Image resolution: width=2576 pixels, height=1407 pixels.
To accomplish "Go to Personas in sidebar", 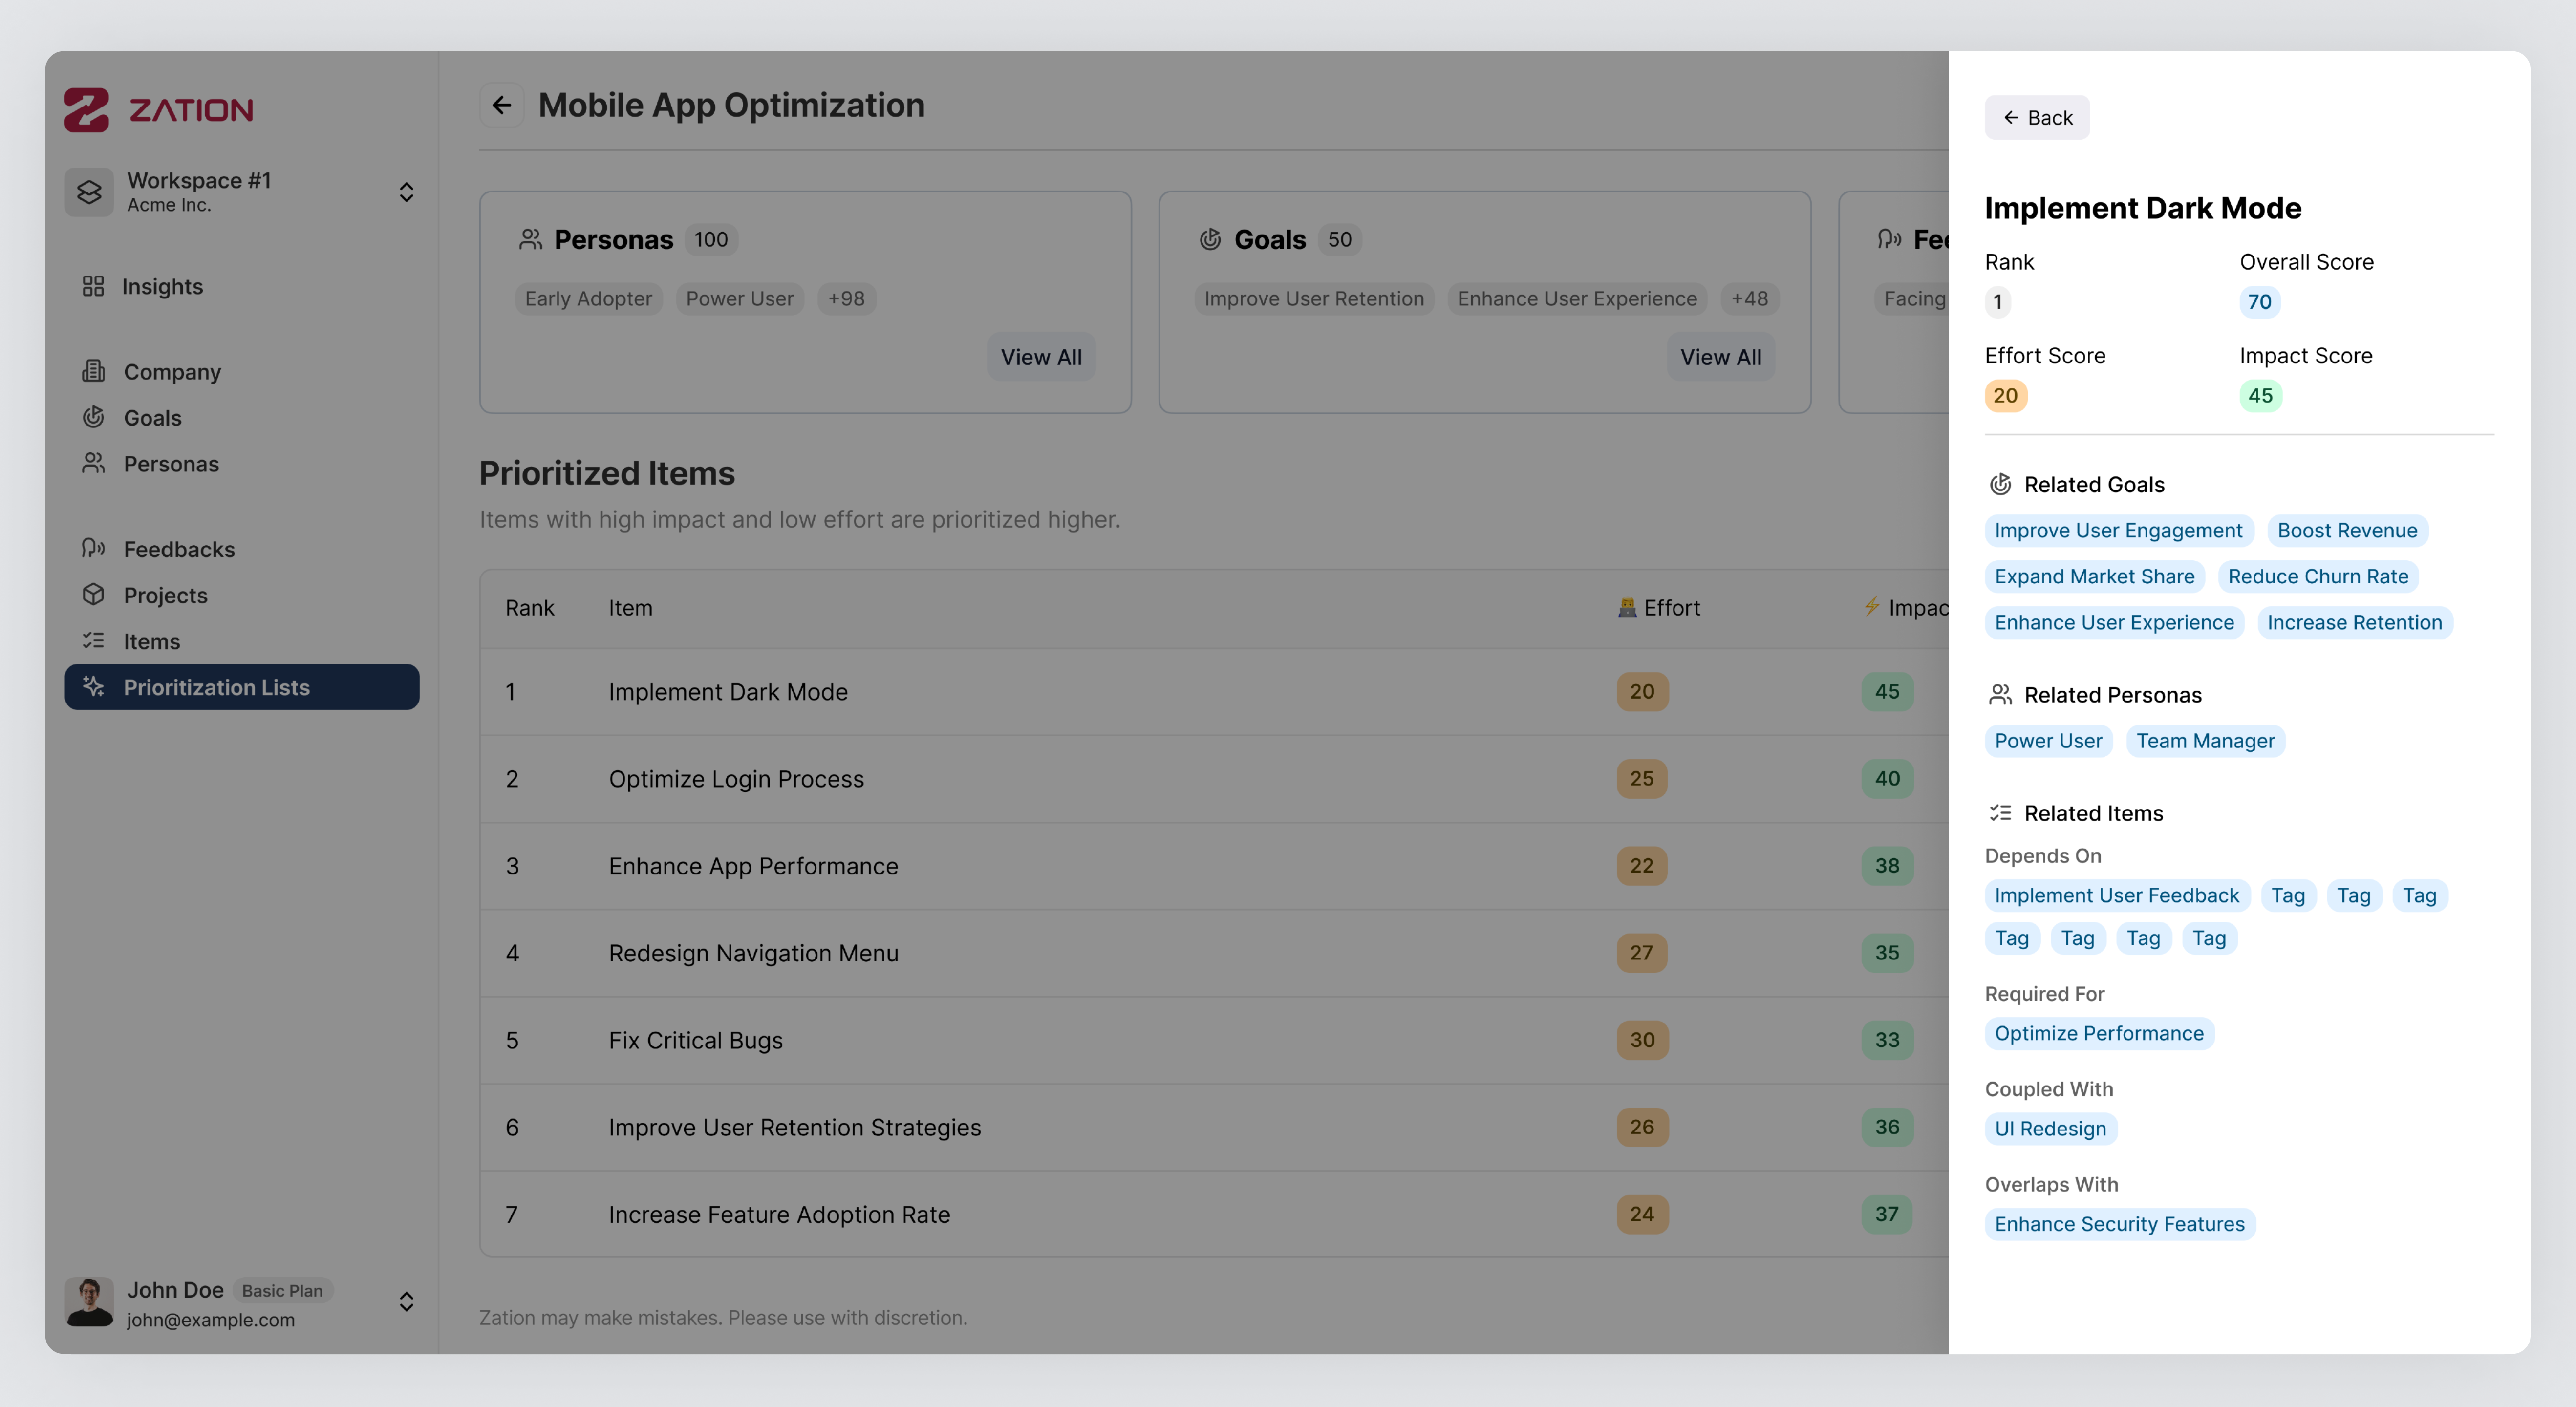I will tap(170, 464).
